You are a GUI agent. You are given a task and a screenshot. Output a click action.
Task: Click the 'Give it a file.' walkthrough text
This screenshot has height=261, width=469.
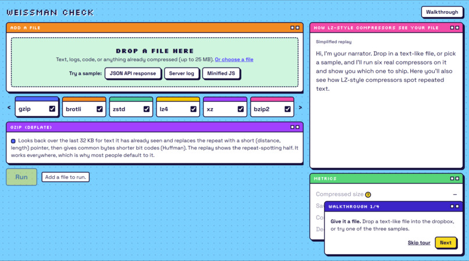pyautogui.click(x=346, y=221)
